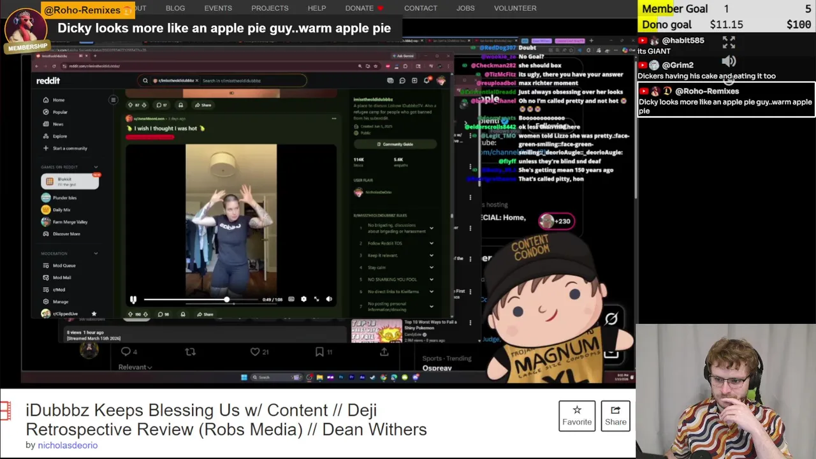
Task: Click the tweet share upload icon
Action: click(x=384, y=352)
